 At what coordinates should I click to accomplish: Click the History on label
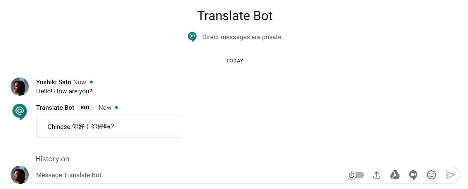coord(52,159)
